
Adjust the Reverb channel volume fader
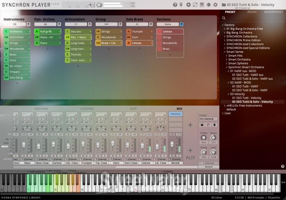172,144
